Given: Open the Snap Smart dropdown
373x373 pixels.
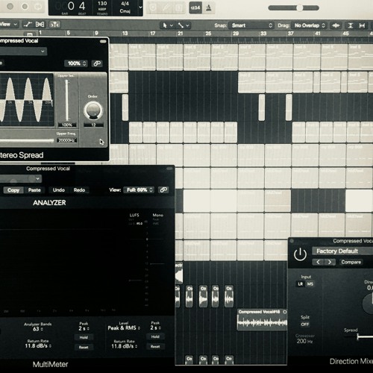Looking at the screenshot, I should click(x=251, y=25).
